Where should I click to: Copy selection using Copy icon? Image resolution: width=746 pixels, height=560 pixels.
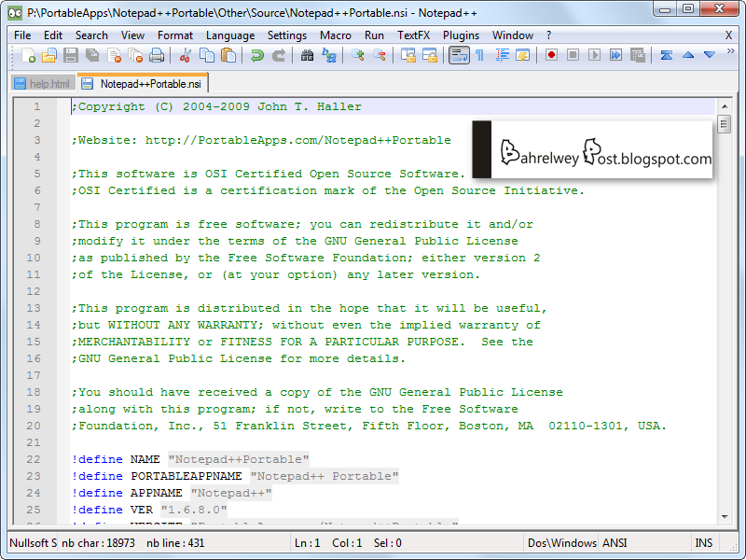point(206,56)
